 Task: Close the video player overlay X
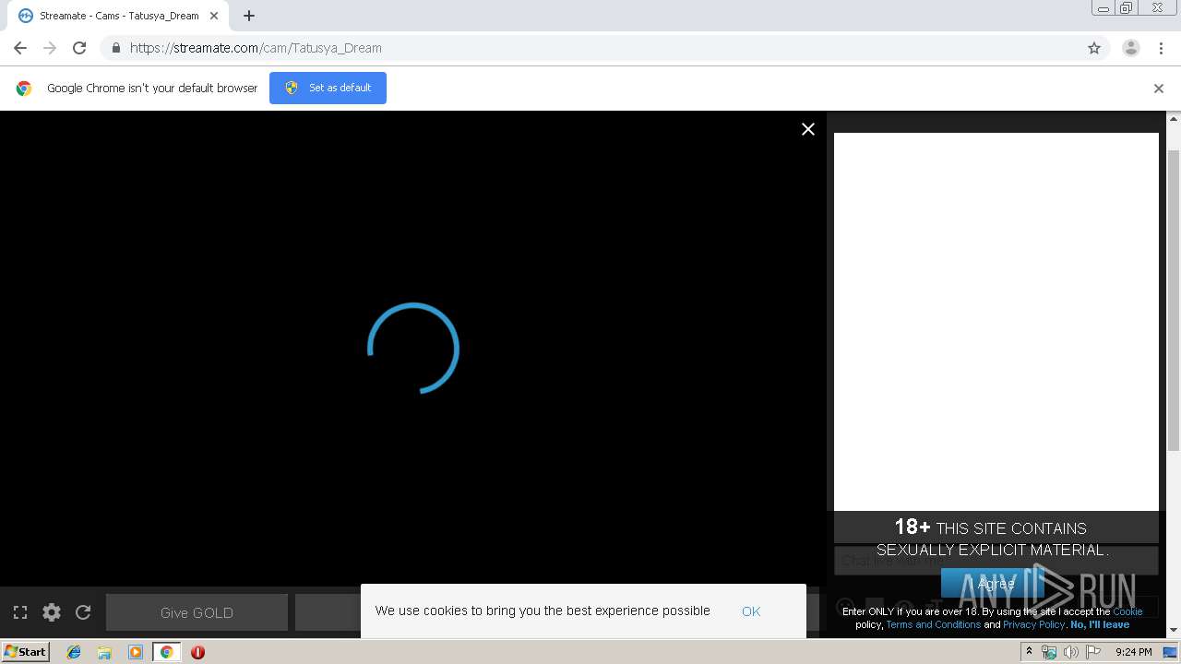click(x=808, y=129)
